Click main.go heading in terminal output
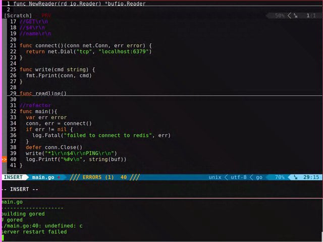 tap(12, 202)
